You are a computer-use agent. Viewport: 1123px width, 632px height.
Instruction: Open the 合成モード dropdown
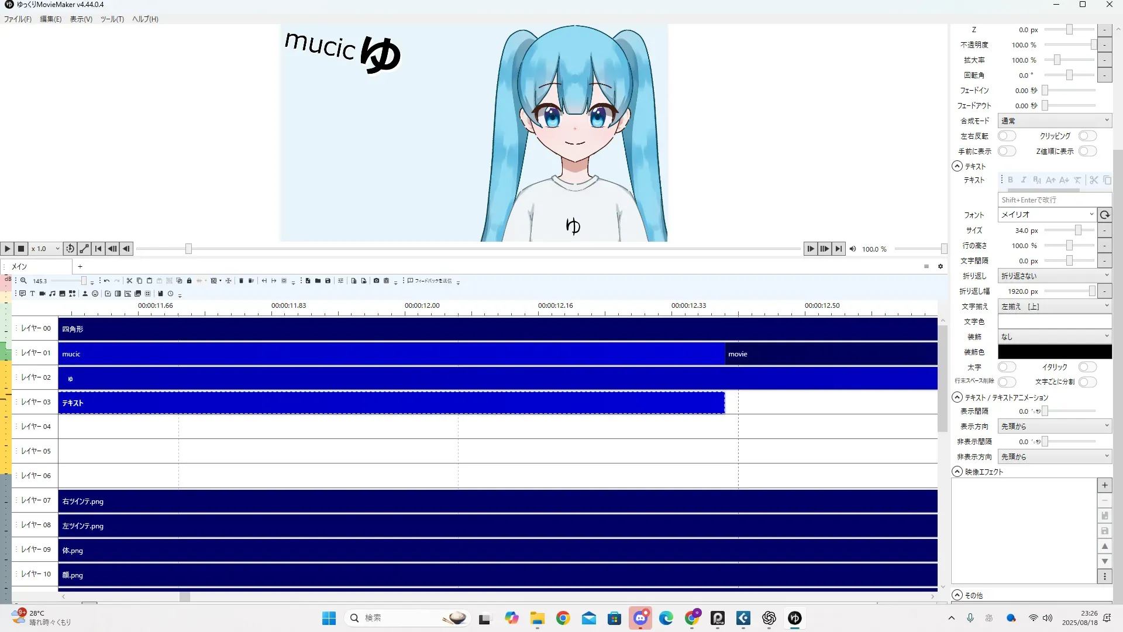coord(1054,121)
